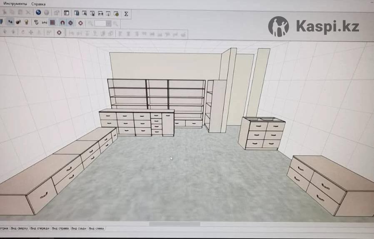
Task: Click the red lifebuoy icon in second toolbar row
Action: (x=80, y=23)
